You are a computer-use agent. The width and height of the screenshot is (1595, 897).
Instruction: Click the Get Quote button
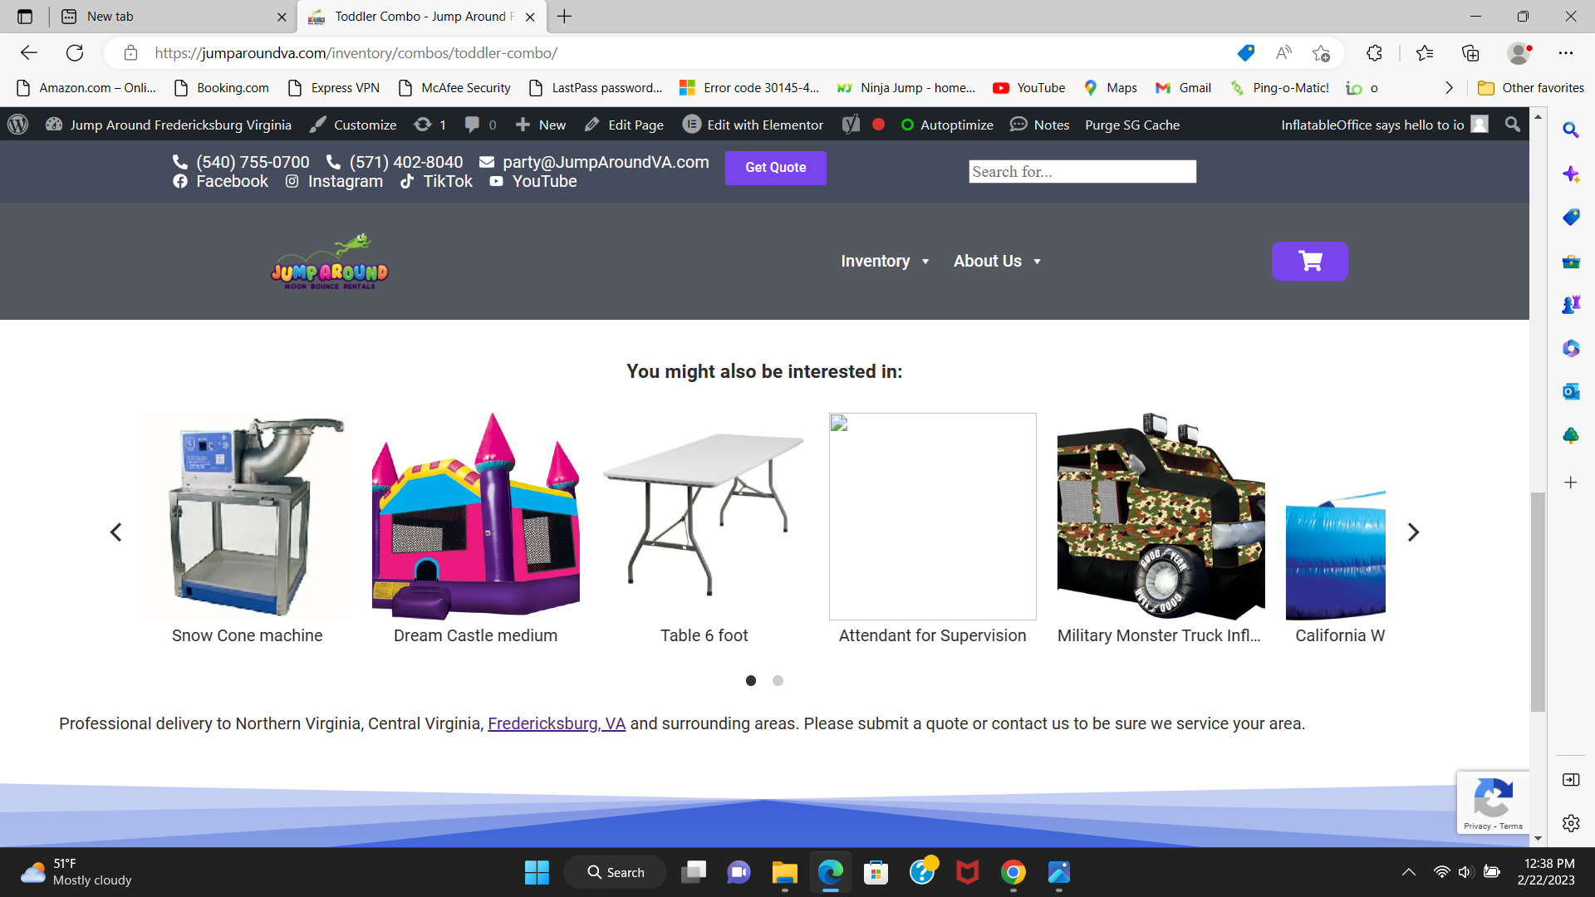(775, 168)
